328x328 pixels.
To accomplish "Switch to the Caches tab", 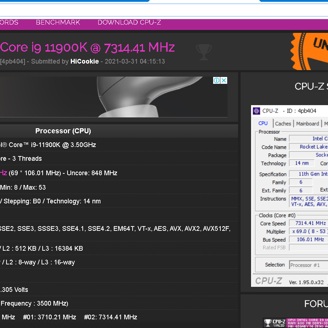I will click(x=283, y=124).
